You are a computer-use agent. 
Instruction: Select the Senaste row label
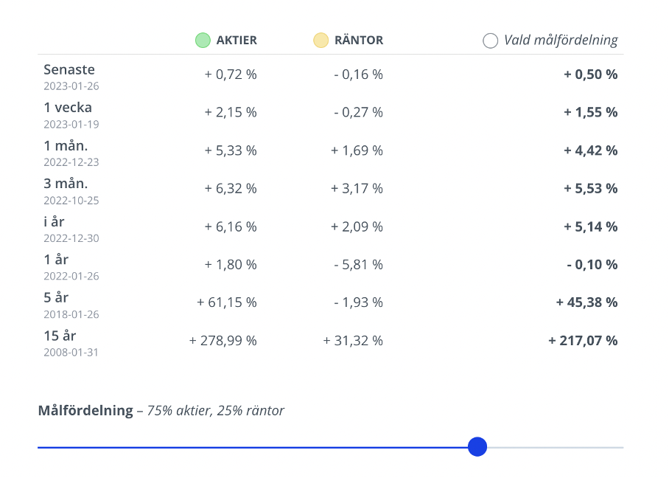pyautogui.click(x=69, y=70)
